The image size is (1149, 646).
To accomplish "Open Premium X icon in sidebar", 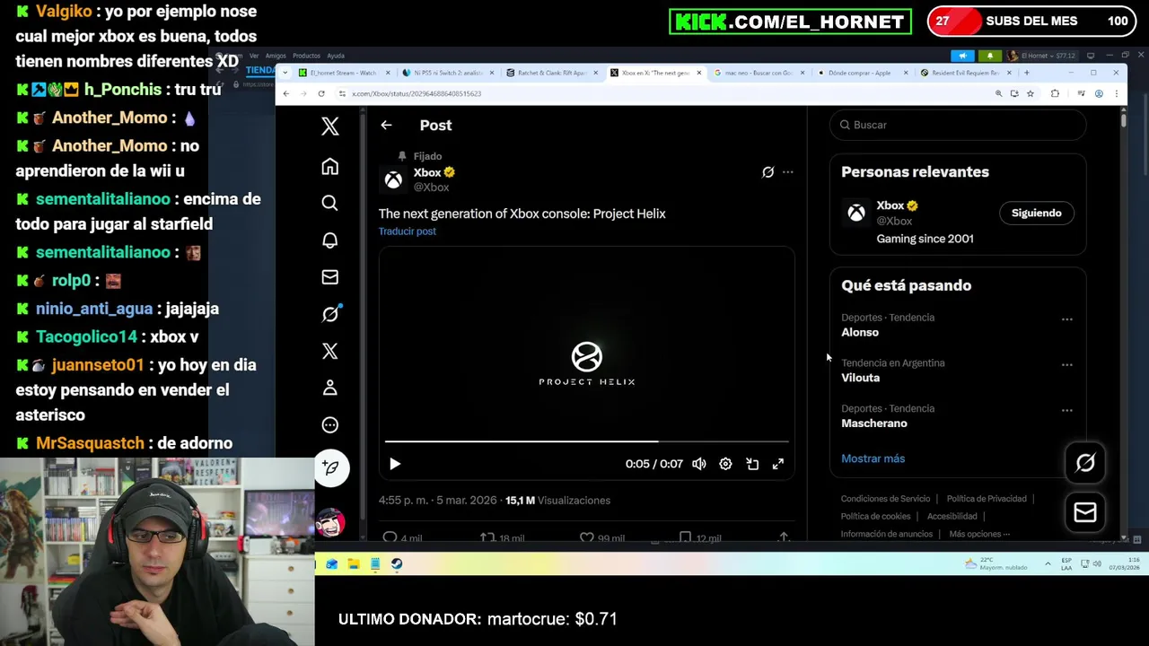I will [330, 351].
